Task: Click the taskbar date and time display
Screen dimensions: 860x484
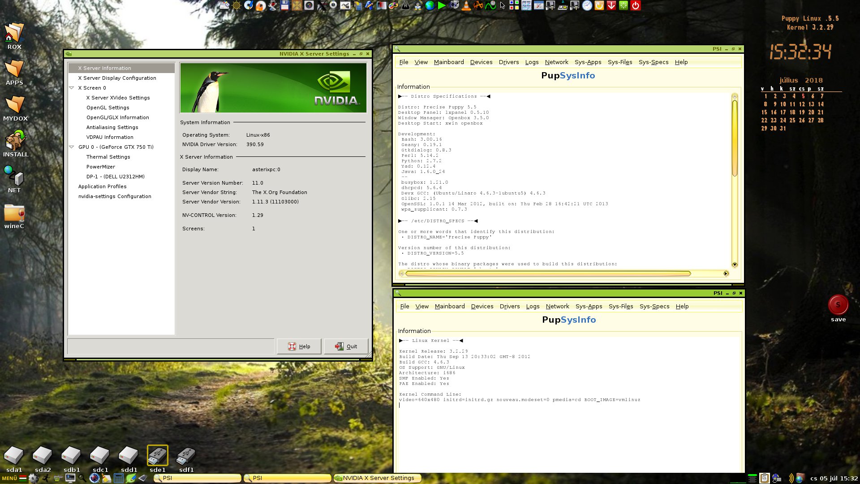Action: [834, 478]
